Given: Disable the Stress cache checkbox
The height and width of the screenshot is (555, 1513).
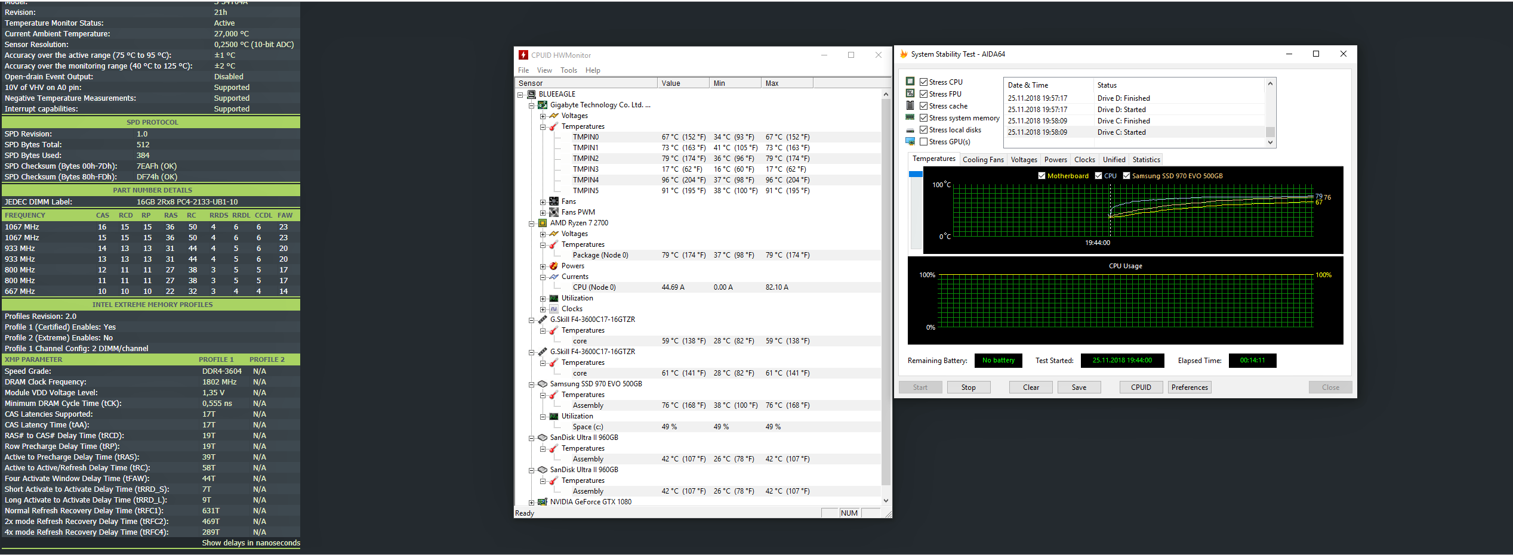Looking at the screenshot, I should pos(923,106).
